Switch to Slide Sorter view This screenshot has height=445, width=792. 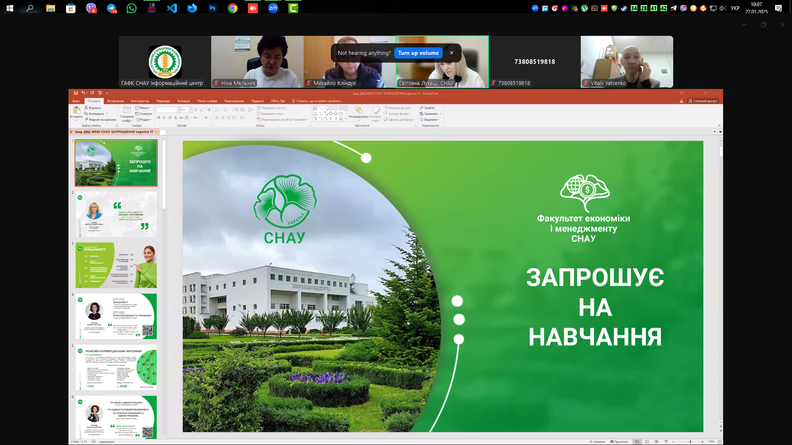coord(647,442)
